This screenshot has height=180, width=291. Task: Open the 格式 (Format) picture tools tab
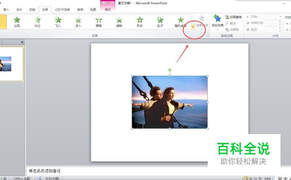coord(108,10)
